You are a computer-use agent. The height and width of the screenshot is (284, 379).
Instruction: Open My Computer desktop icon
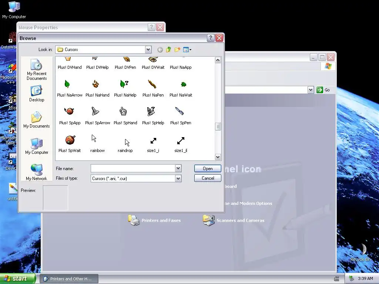click(14, 10)
